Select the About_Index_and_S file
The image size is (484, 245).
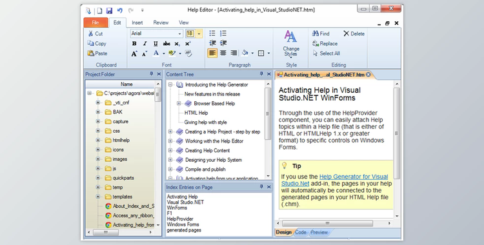134,206
